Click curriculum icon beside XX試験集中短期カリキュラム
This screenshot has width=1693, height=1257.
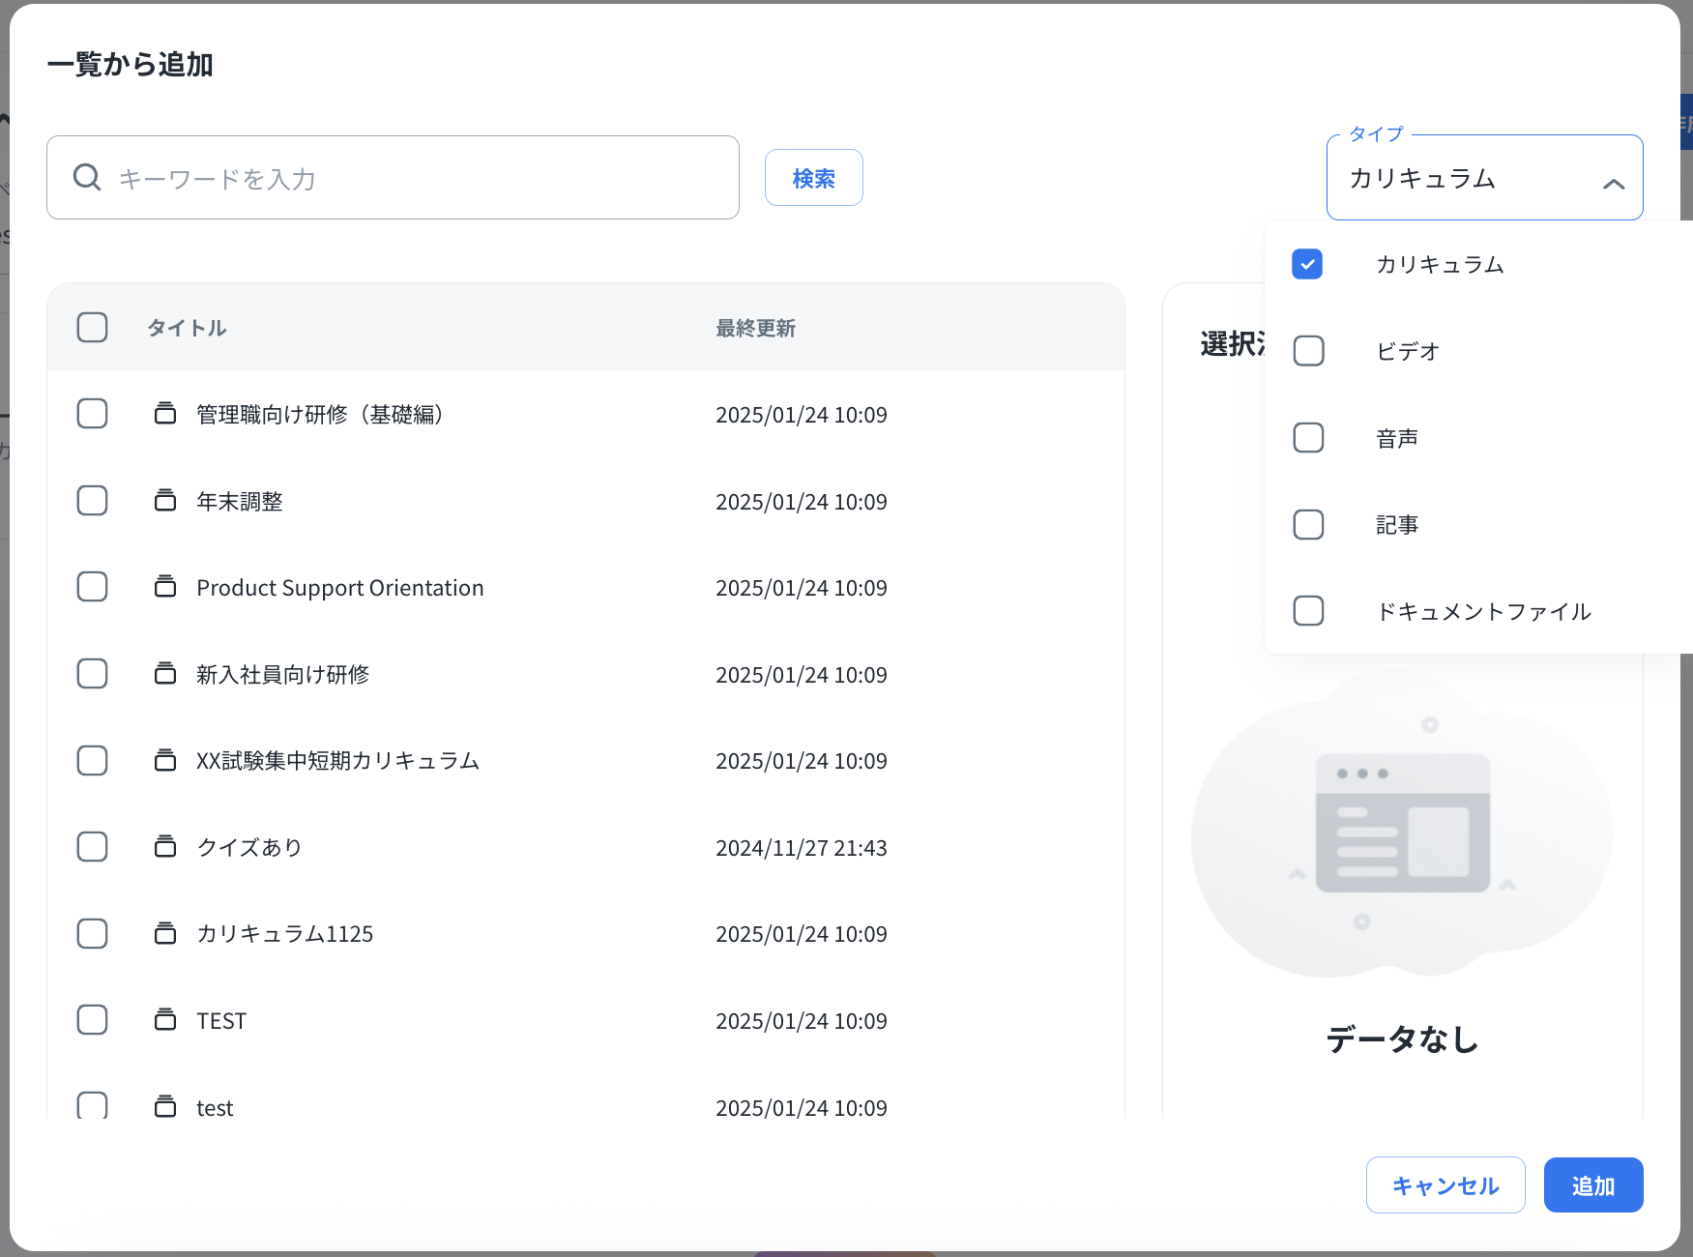click(x=165, y=761)
